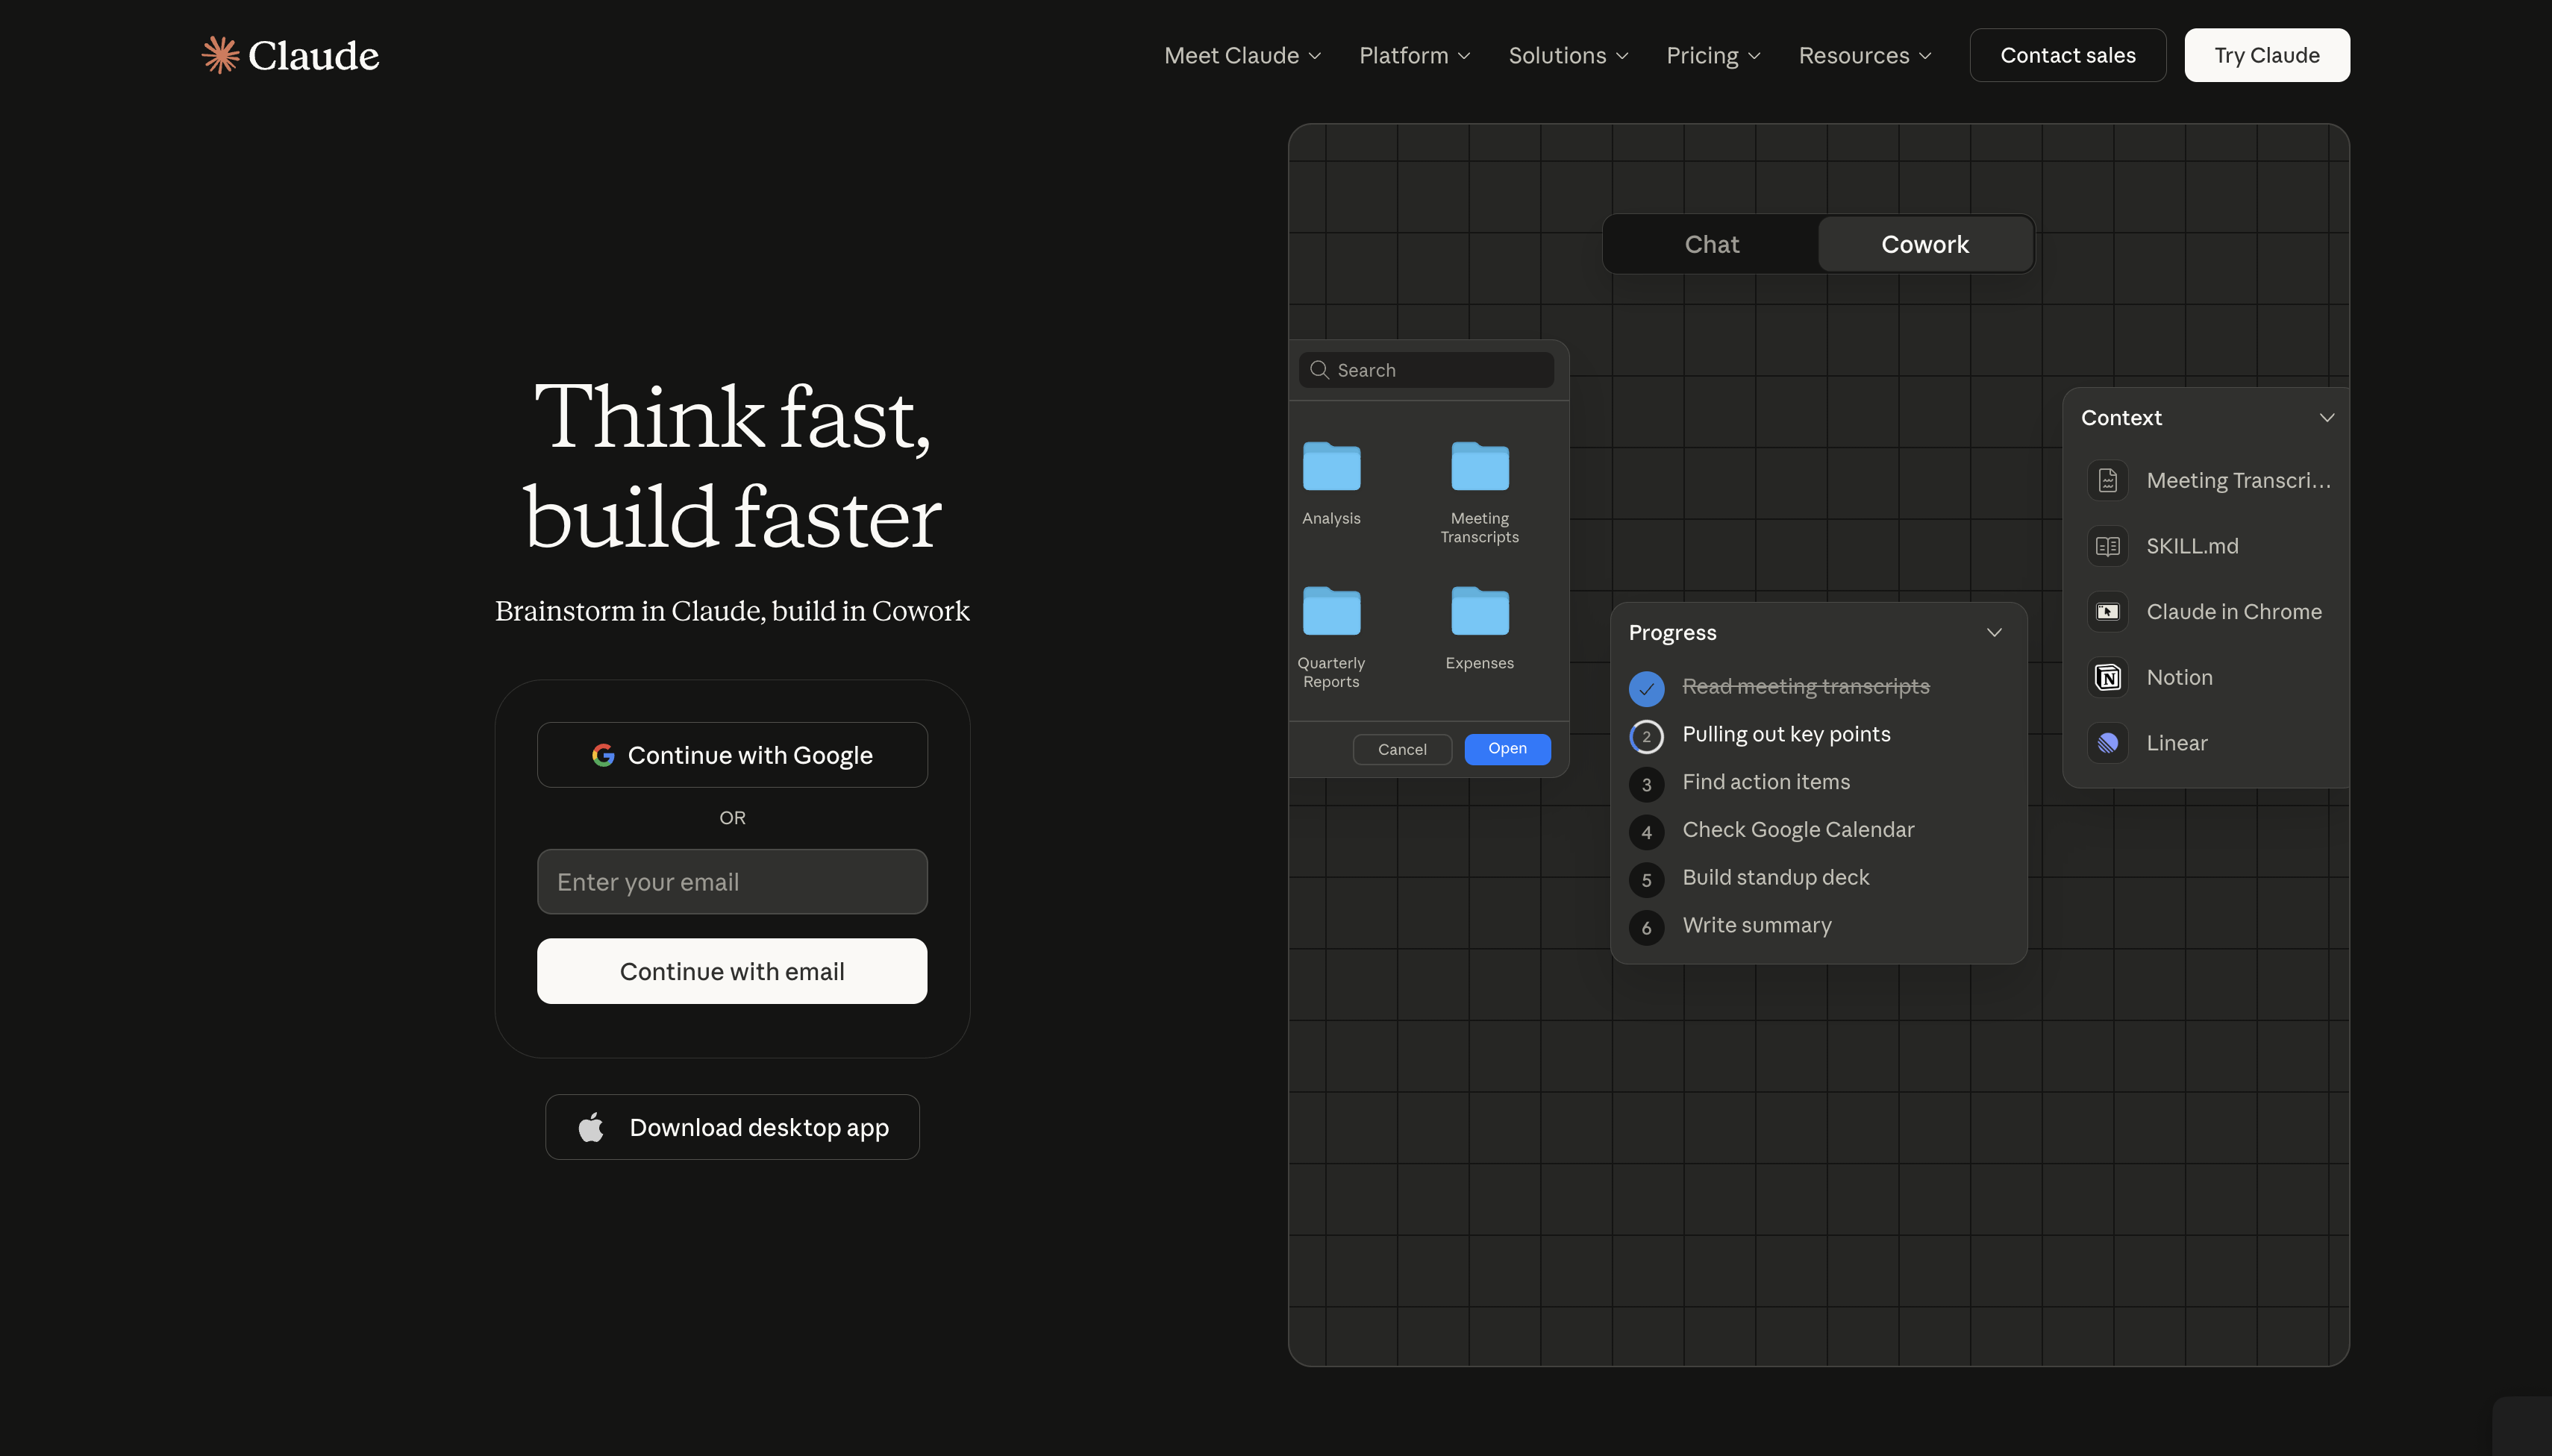Screen dimensions: 2552x1456
Task: Expand the Meet Claude dropdown menu
Action: (x=1242, y=56)
